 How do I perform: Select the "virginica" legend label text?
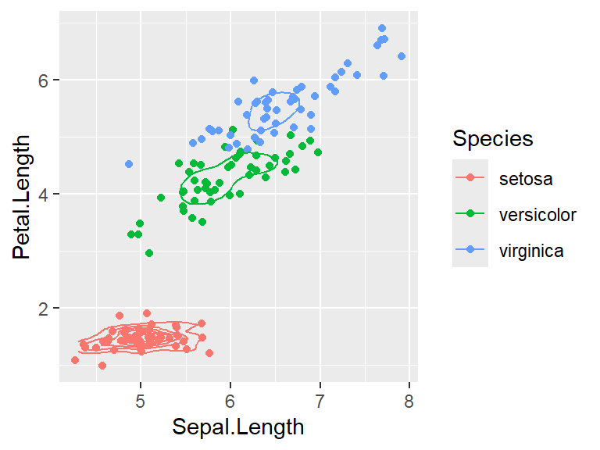530,251
